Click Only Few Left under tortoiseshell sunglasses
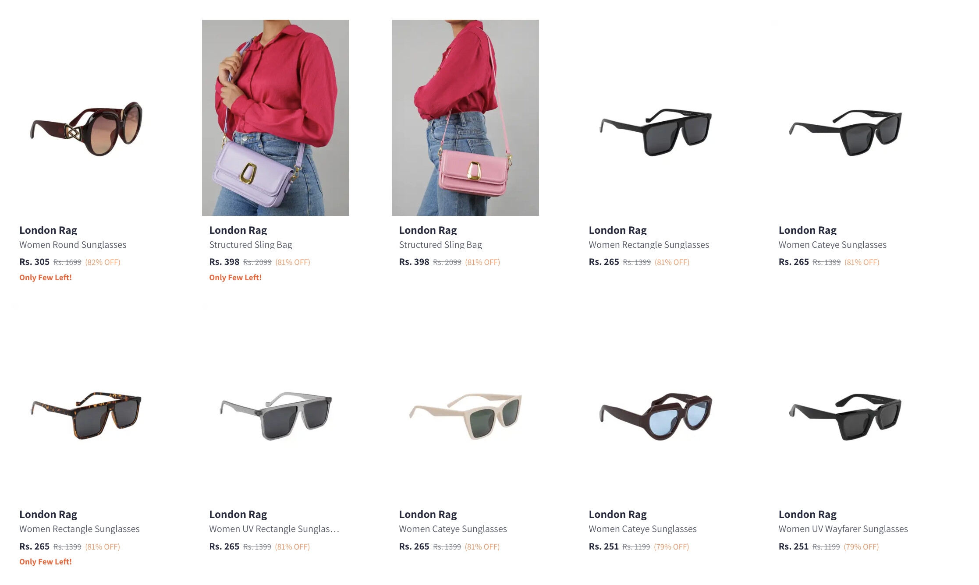 click(46, 562)
